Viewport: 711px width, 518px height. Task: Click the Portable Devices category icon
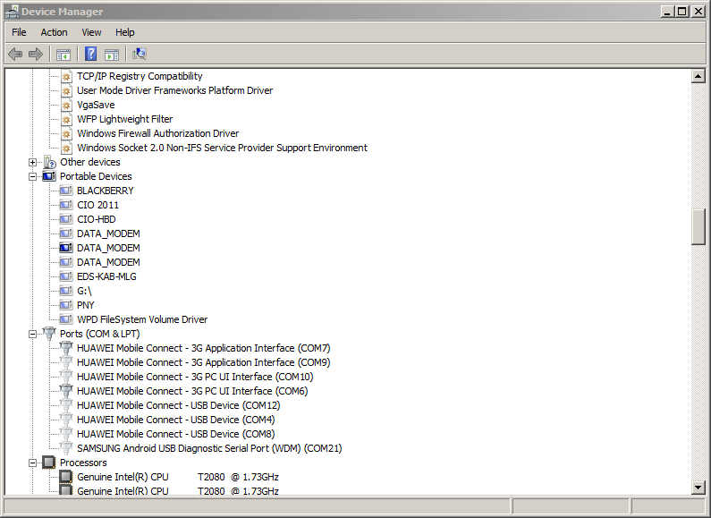(49, 176)
